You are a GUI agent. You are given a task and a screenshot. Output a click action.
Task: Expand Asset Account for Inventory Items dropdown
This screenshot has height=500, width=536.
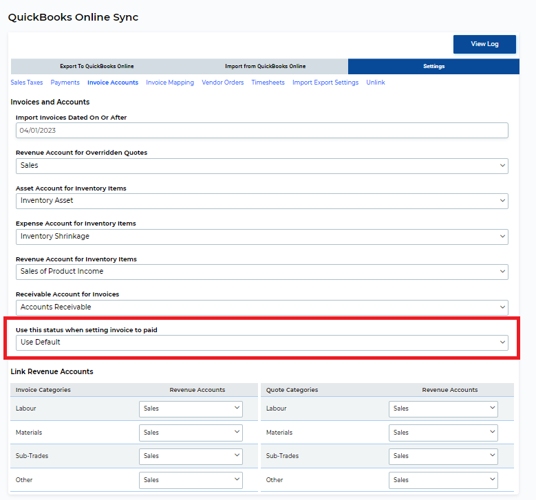coord(262,201)
